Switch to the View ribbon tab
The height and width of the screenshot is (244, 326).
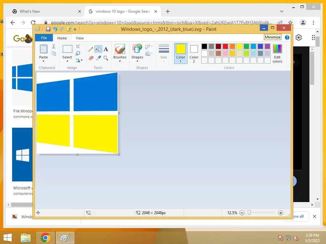coord(80,38)
